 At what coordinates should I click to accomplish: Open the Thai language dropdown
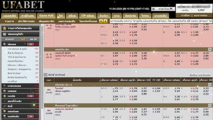point(163,9)
